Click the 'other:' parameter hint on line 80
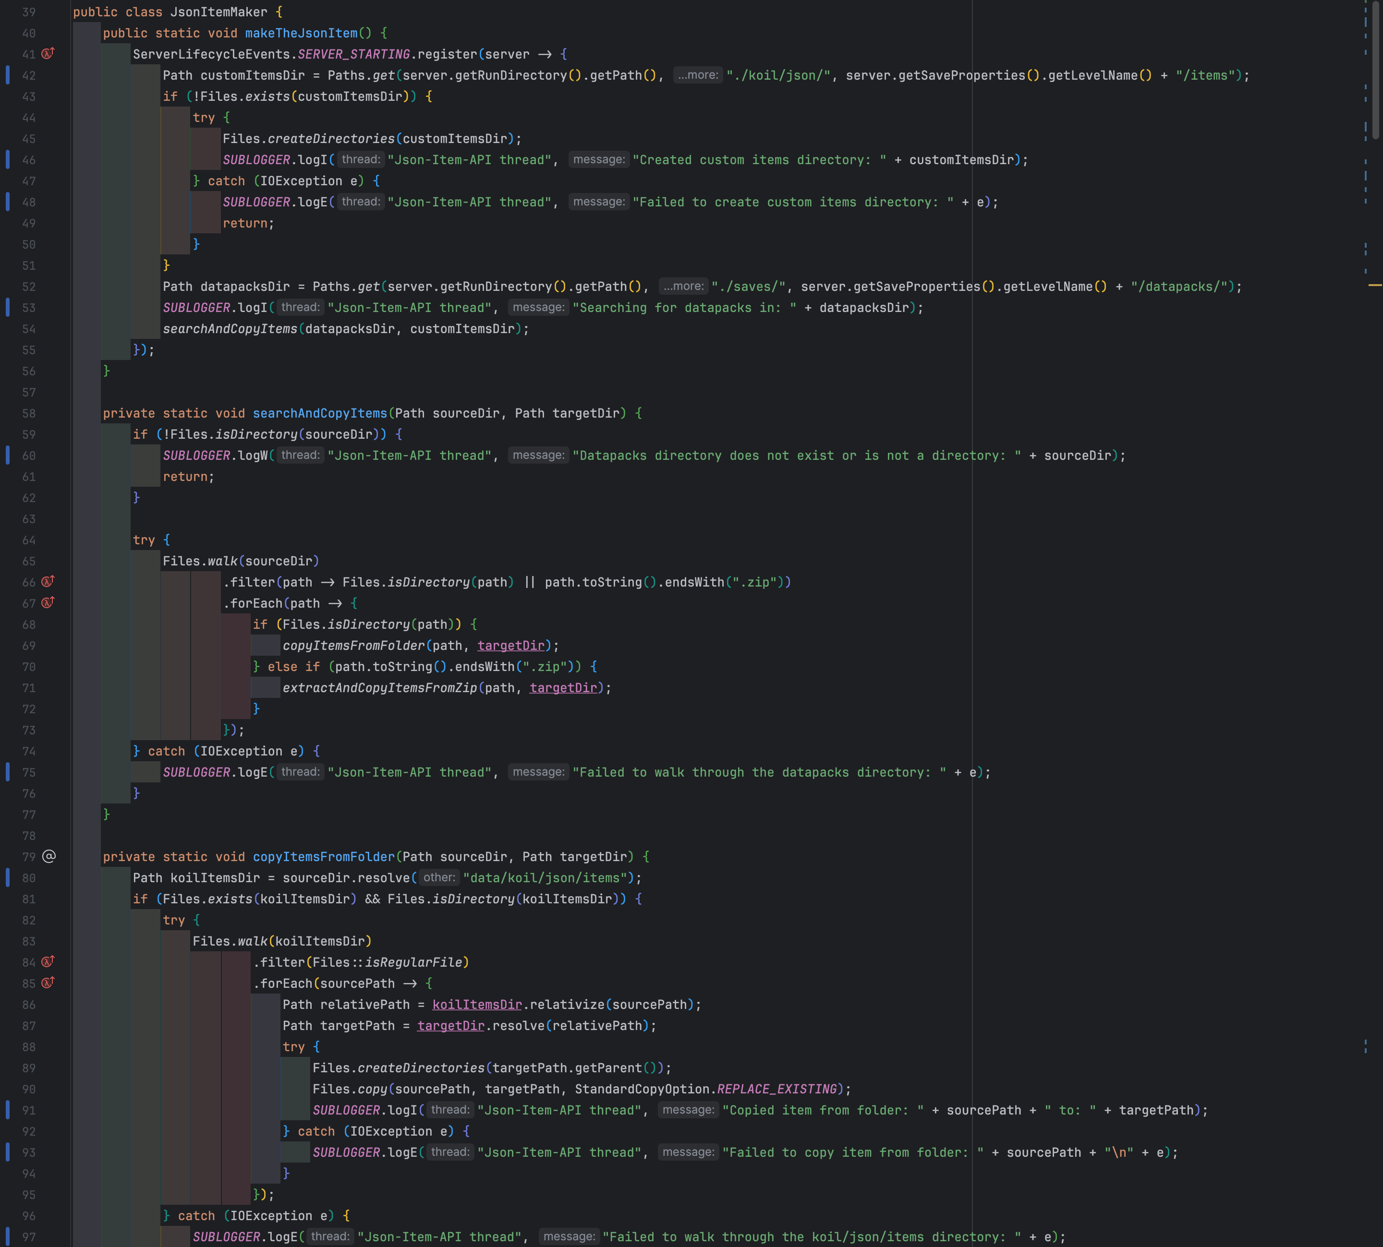The width and height of the screenshot is (1383, 1247). click(438, 878)
